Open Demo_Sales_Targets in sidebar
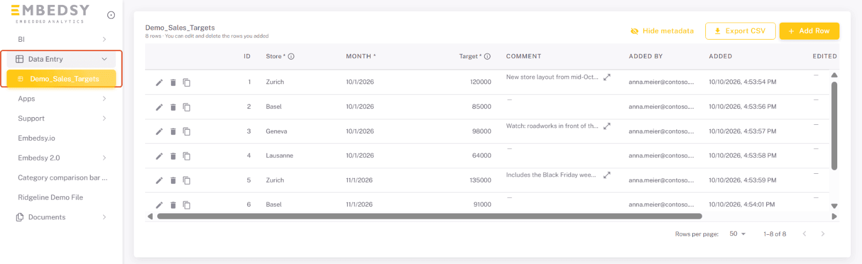Image resolution: width=862 pixels, height=264 pixels. [x=62, y=79]
